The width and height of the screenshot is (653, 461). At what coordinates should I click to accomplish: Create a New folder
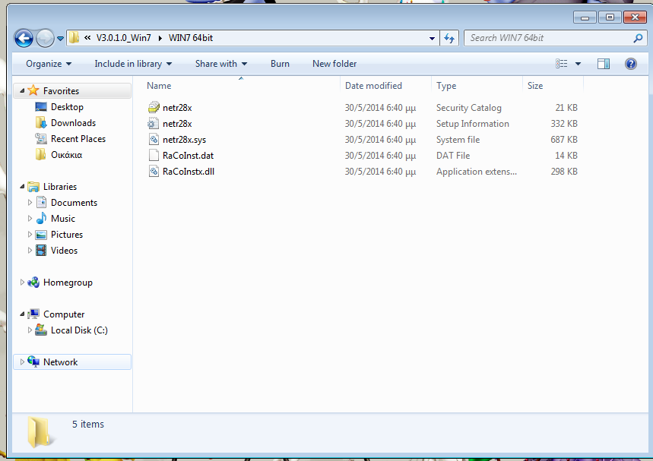click(x=334, y=64)
